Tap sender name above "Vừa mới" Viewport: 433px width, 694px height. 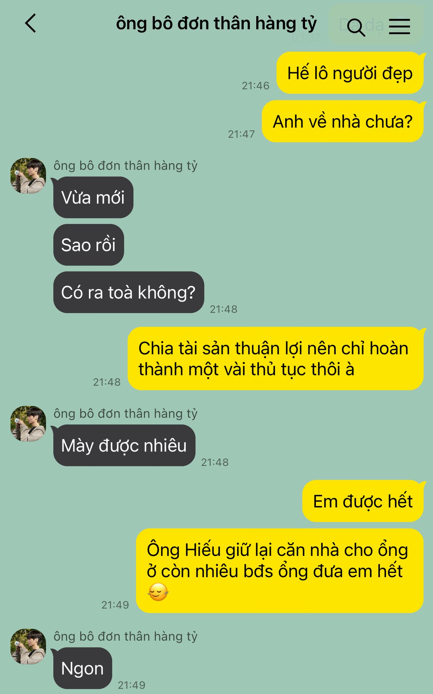tap(125, 166)
